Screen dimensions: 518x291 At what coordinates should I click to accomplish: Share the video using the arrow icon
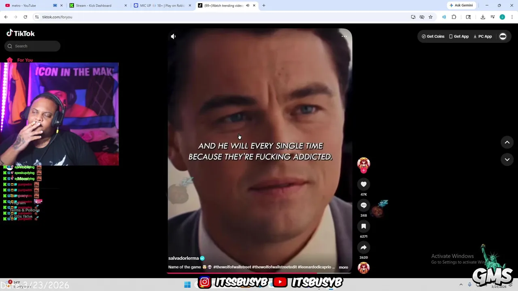(363, 247)
